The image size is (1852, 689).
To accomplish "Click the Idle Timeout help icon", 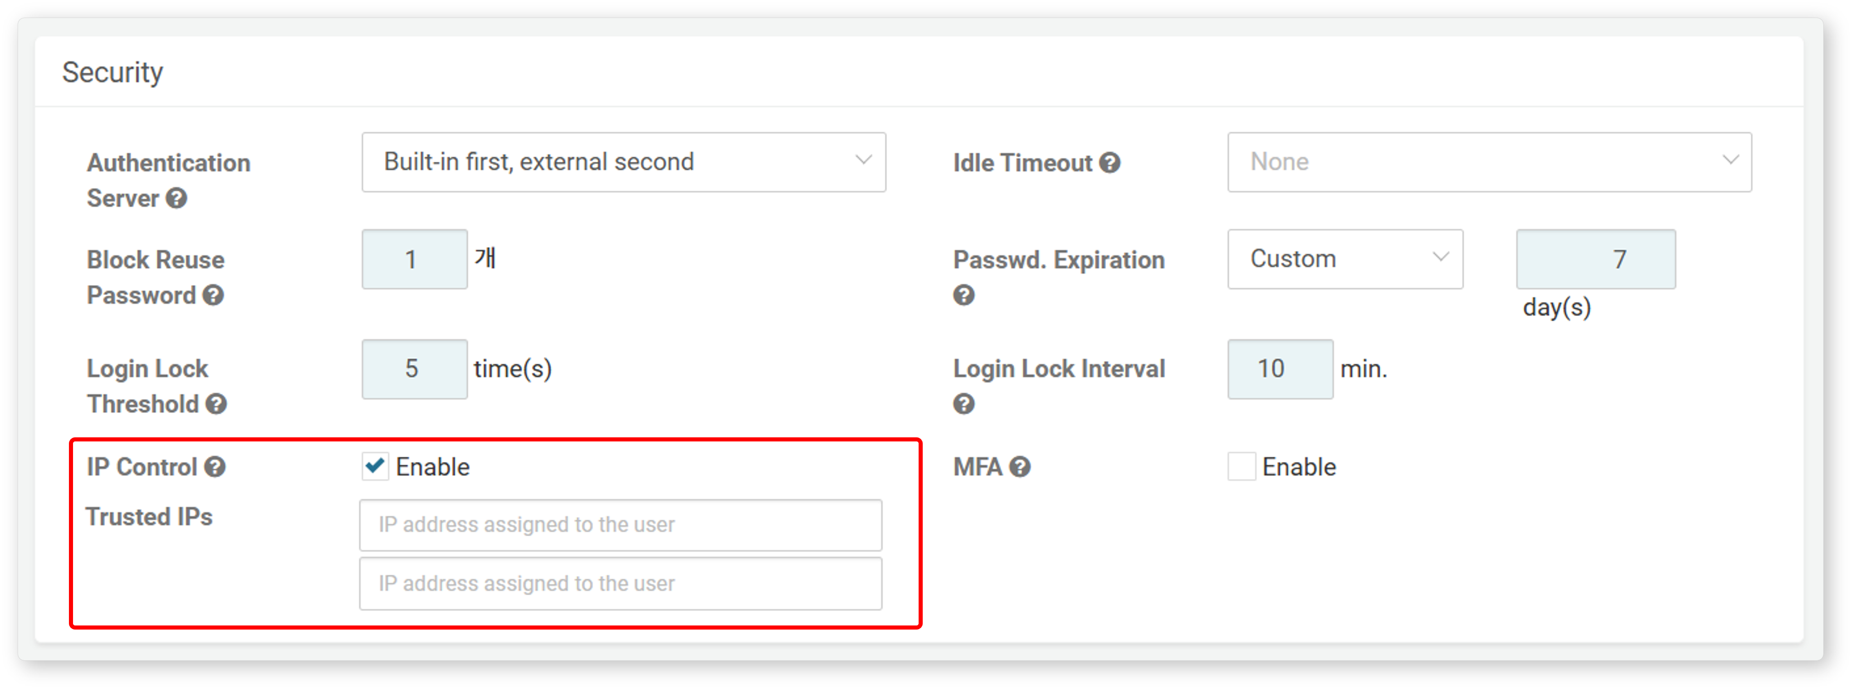I will click(x=1109, y=163).
